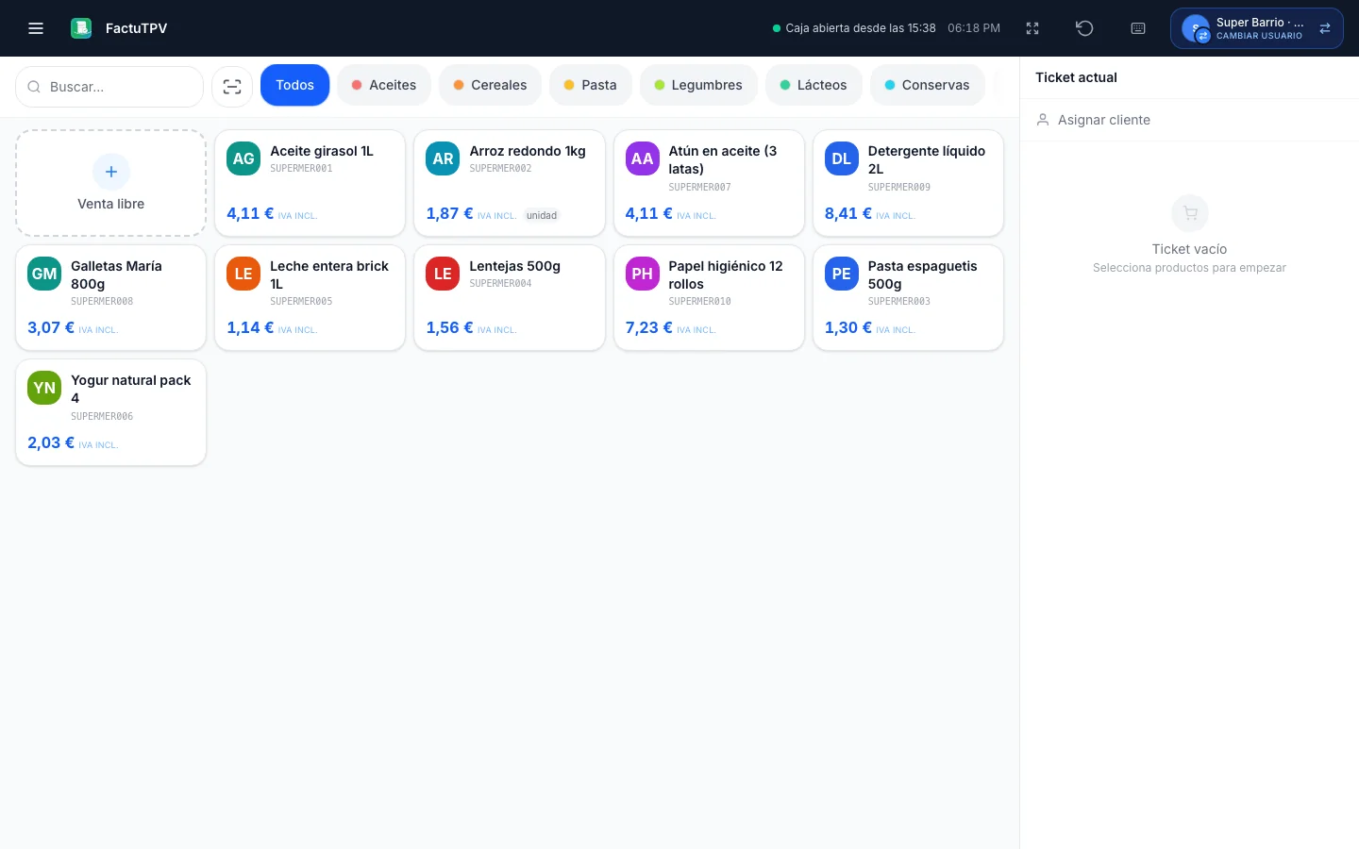Click the Pasta category orange color dot
The width and height of the screenshot is (1359, 849).
(569, 85)
